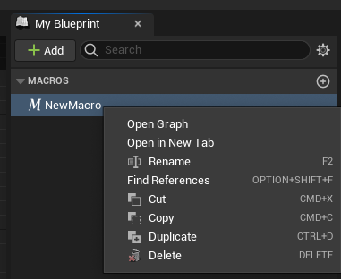
Task: Open the Add dropdown button
Action: (x=45, y=50)
